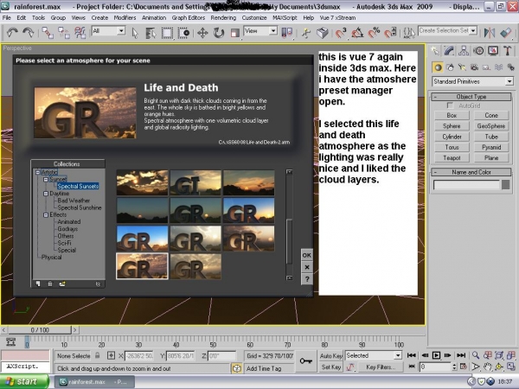This screenshot has height=389, width=519.
Task: Open the Vue 7 xStream menu
Action: (x=337, y=17)
